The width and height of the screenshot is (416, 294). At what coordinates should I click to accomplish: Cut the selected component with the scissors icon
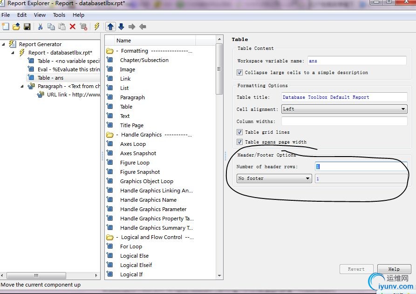point(41,27)
